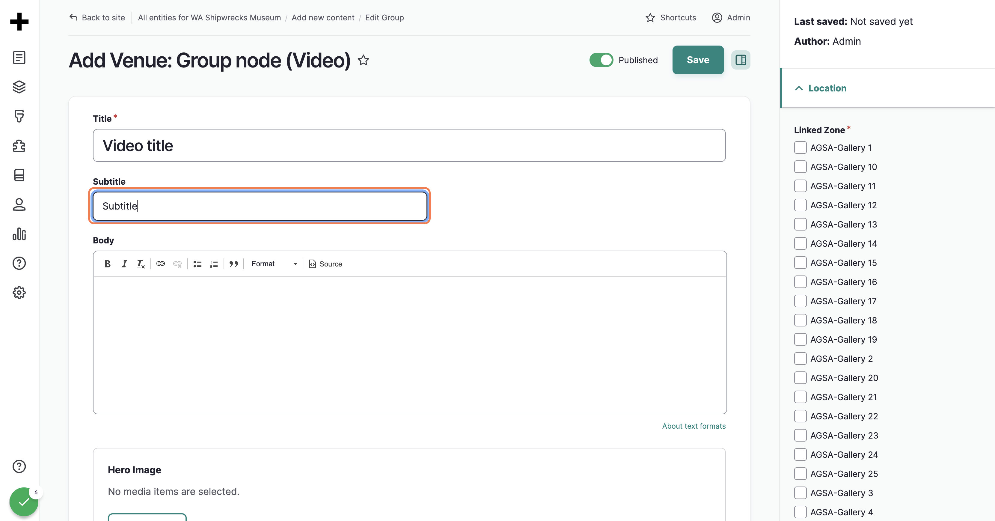Check the AGSA-Gallery 3 checkbox
Image resolution: width=995 pixels, height=521 pixels.
[x=800, y=493]
